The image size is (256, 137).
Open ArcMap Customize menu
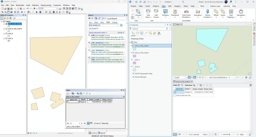57,5
